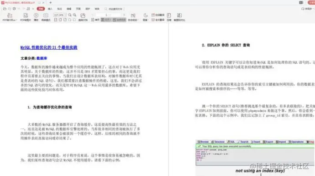Click the actual size page icon below zoom box
The image size is (315, 176).
tap(56, 20)
